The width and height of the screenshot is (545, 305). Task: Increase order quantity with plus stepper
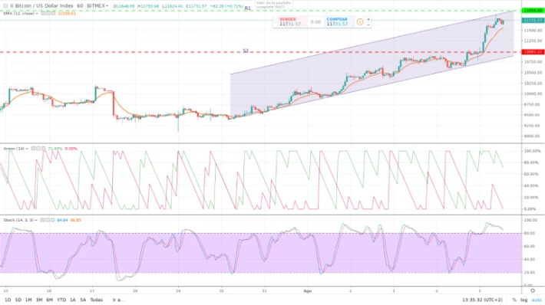click(368, 19)
